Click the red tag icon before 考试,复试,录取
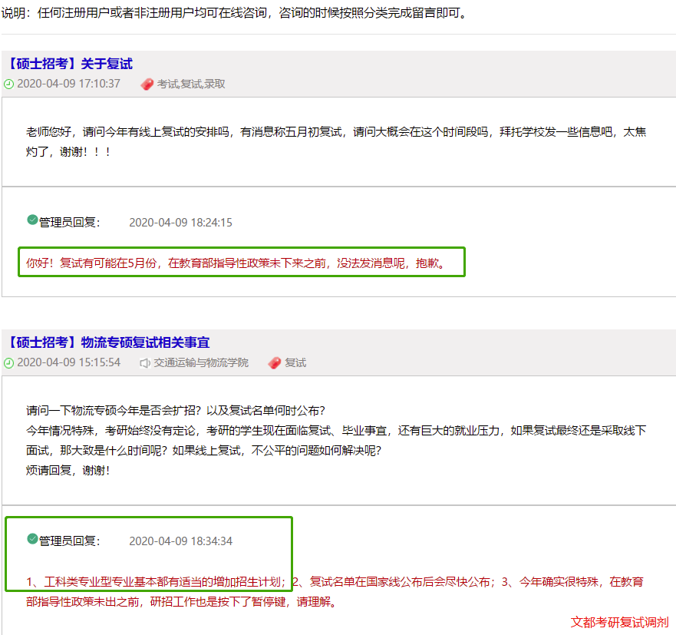Image resolution: width=676 pixels, height=635 pixels. [x=147, y=84]
